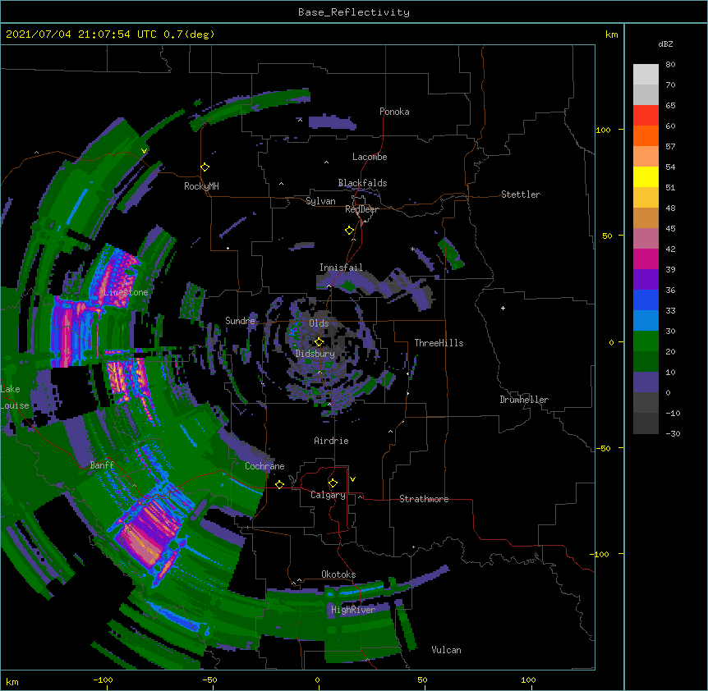Click the Limestone label
The height and width of the screenshot is (691, 708).
126,292
